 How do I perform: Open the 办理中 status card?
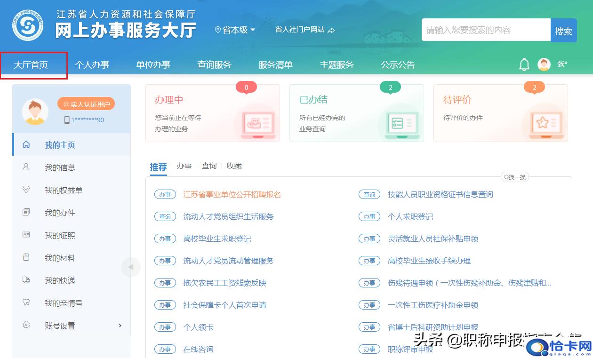(212, 113)
